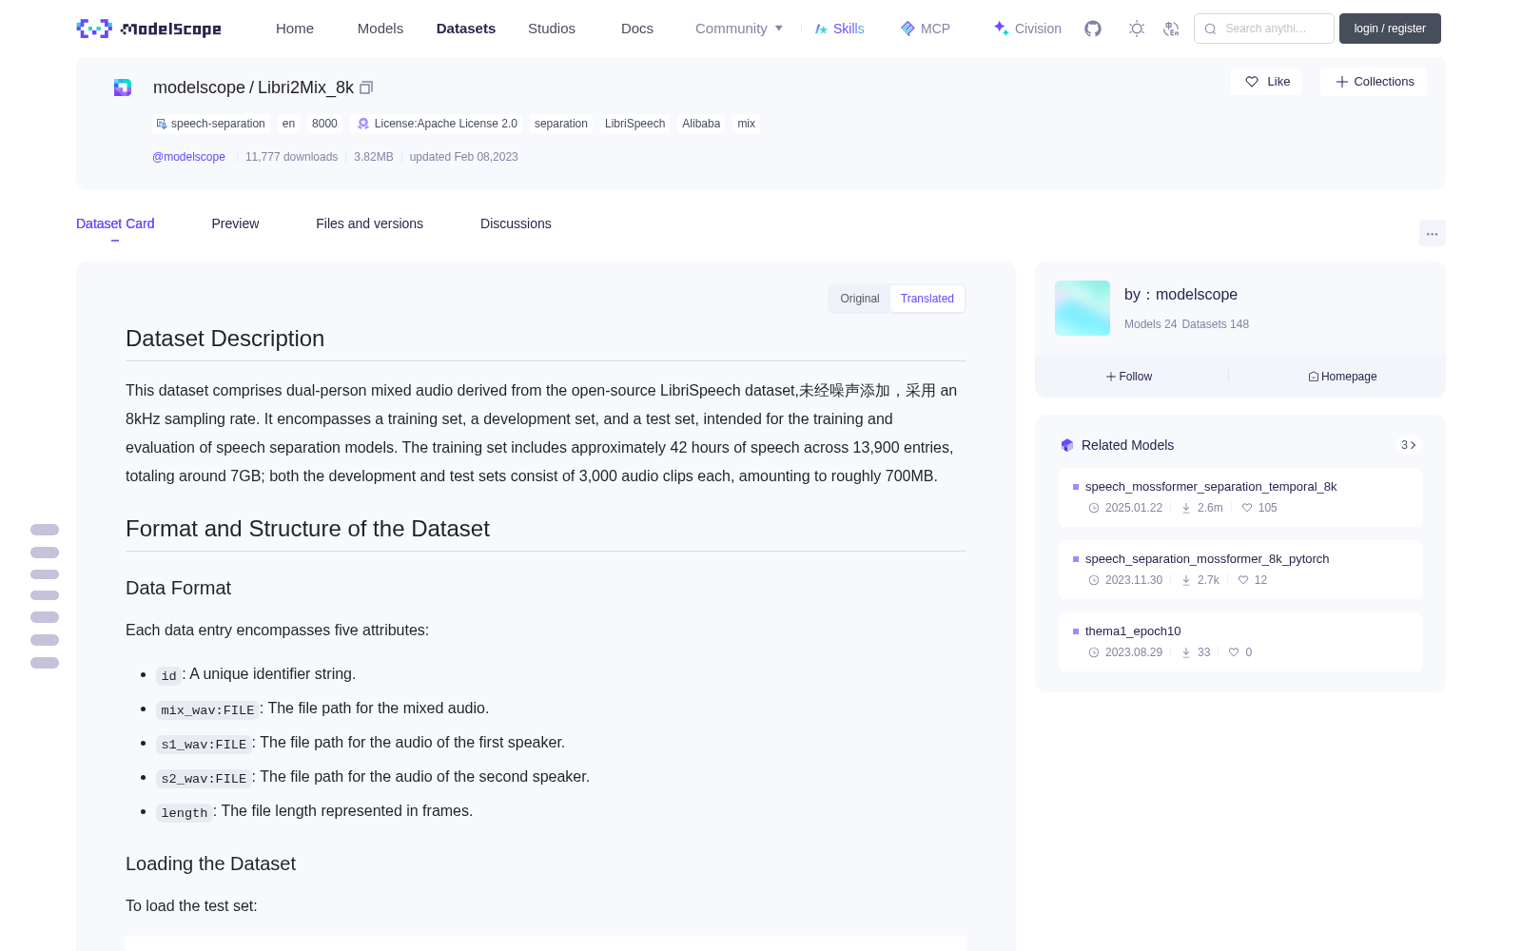The height and width of the screenshot is (951, 1522).
Task: Click the 8000 sample rate tag
Action: click(325, 124)
